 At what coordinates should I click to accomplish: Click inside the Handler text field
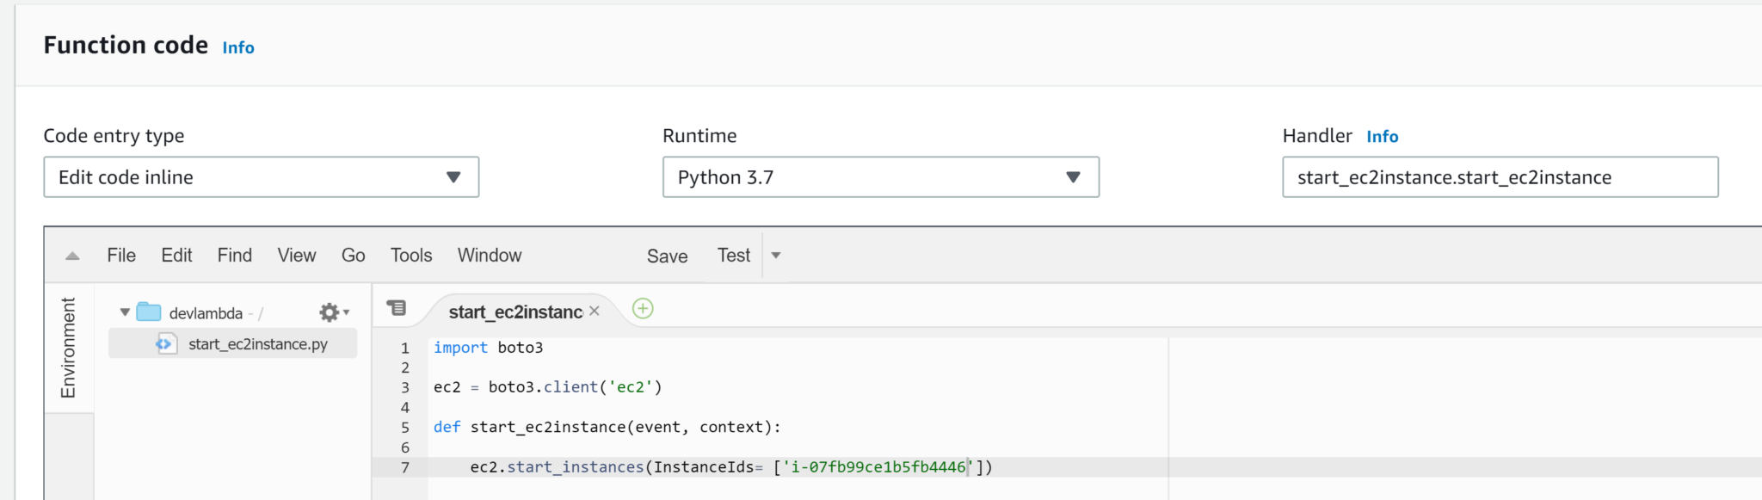(x=1500, y=177)
